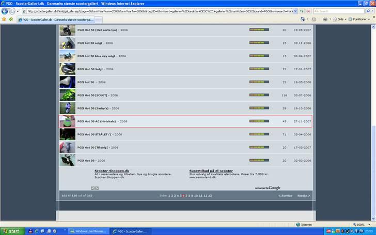
Task: Open the Side (Page) dropdown menu
Action: tap(339, 19)
